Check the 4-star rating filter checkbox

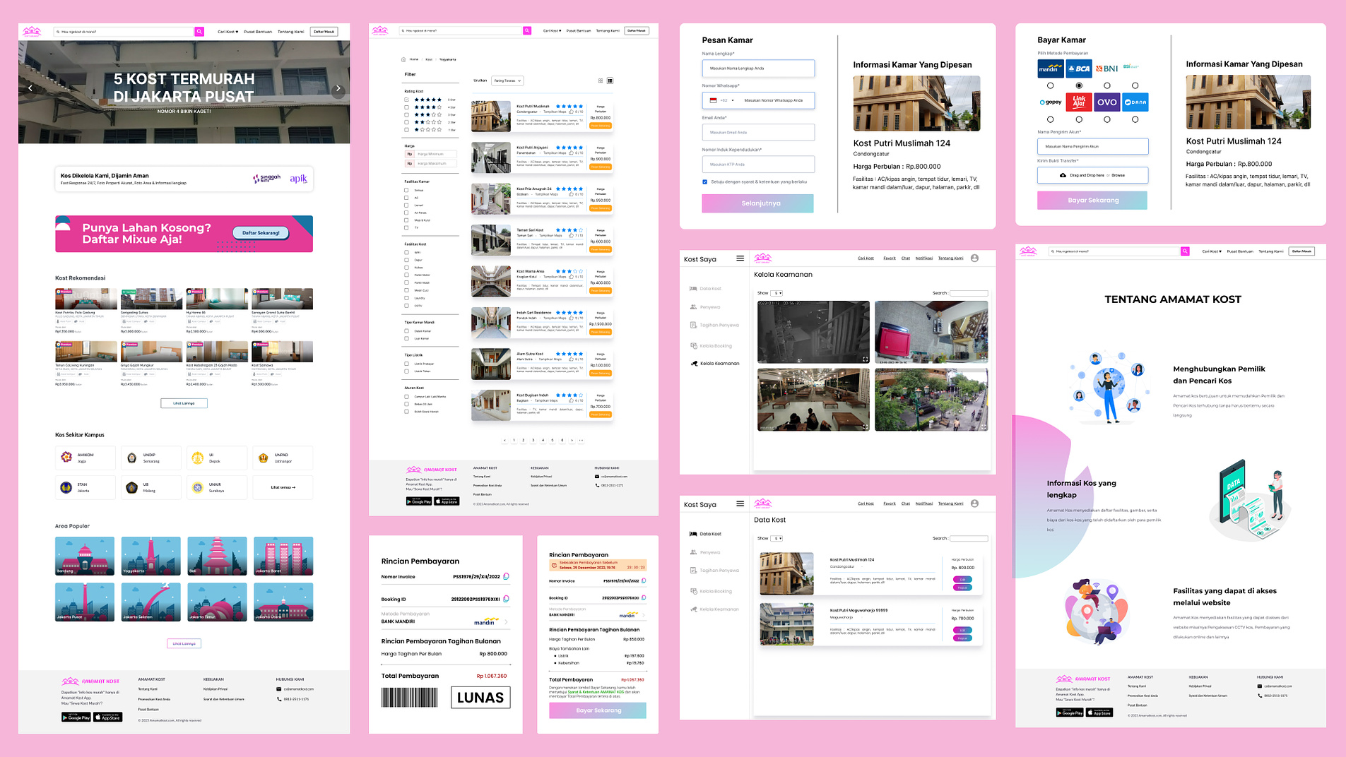(406, 107)
